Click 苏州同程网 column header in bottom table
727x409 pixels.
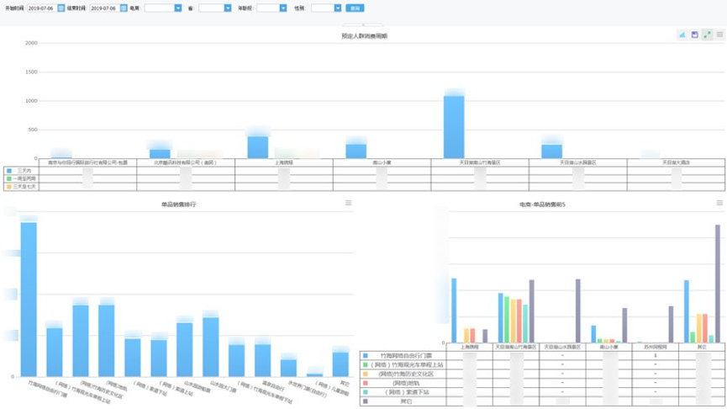coord(655,348)
